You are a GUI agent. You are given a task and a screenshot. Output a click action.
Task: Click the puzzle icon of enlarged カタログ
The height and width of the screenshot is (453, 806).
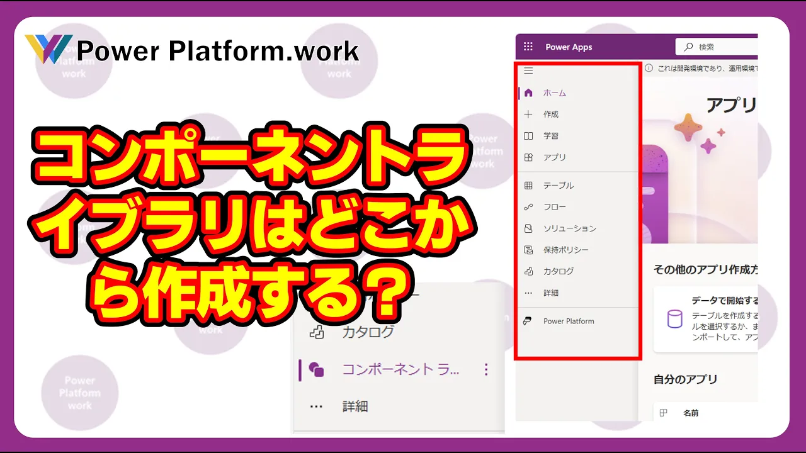click(x=317, y=332)
